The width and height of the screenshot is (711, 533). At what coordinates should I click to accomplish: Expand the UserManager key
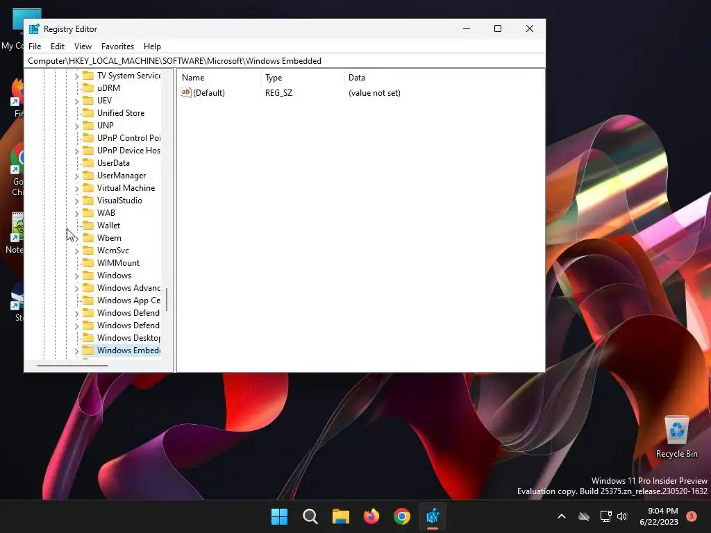(x=76, y=176)
